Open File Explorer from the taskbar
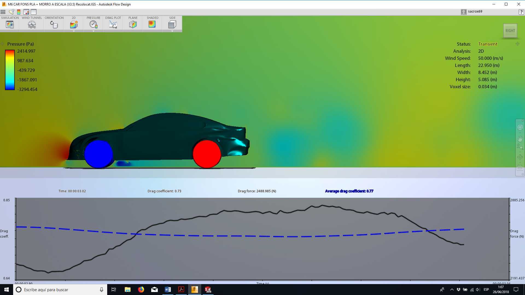The width and height of the screenshot is (525, 295). 127,290
